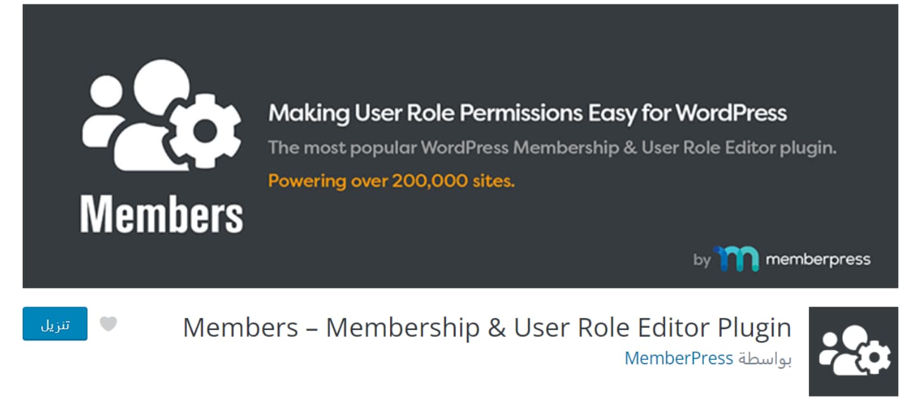Click the بواسطة label before author name
The width and height of the screenshot is (918, 410).
[x=764, y=359]
